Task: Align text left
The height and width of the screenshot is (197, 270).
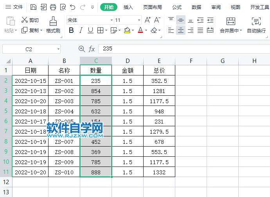Action: point(171,30)
